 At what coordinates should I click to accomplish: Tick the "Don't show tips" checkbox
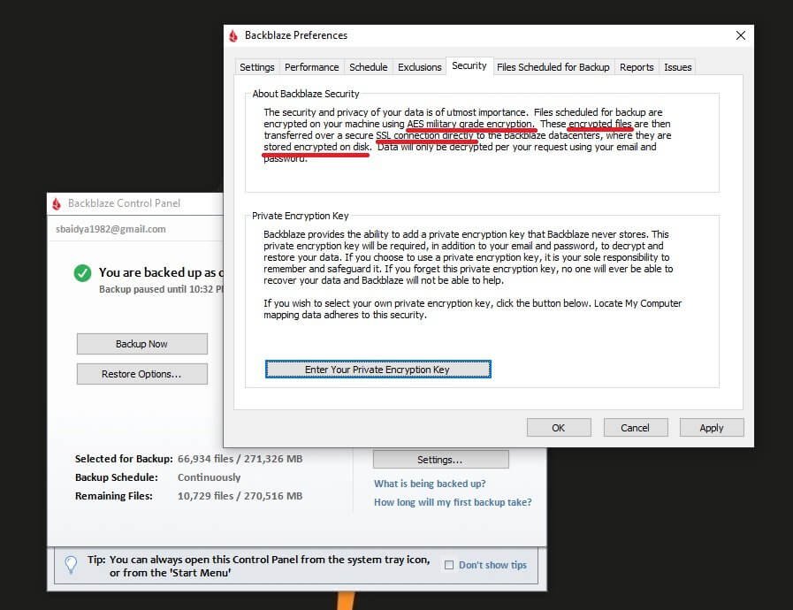pyautogui.click(x=449, y=565)
